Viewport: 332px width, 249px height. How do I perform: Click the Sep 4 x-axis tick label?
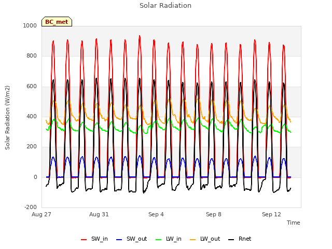[x=156, y=214]
